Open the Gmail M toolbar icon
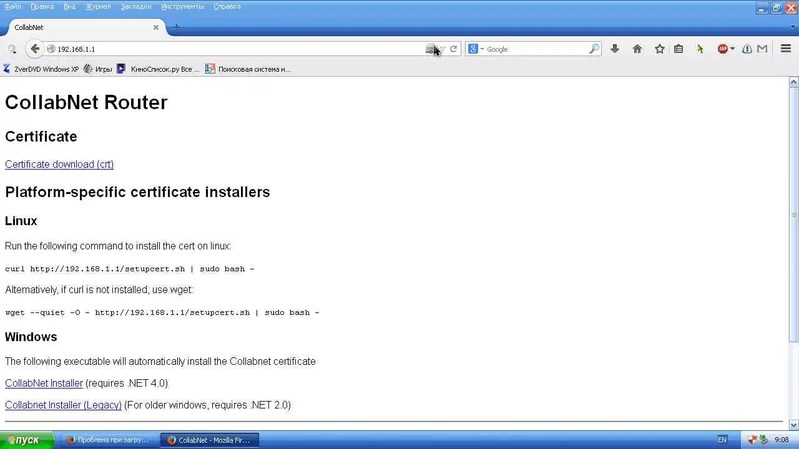Image resolution: width=799 pixels, height=449 pixels. [762, 49]
